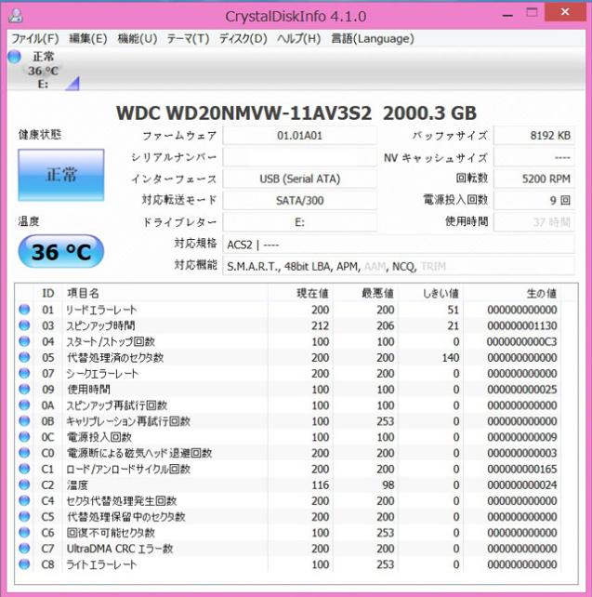Click status orb for 0B キャリブレーション再試行回数
Screen dimensions: 592x597
[24, 421]
